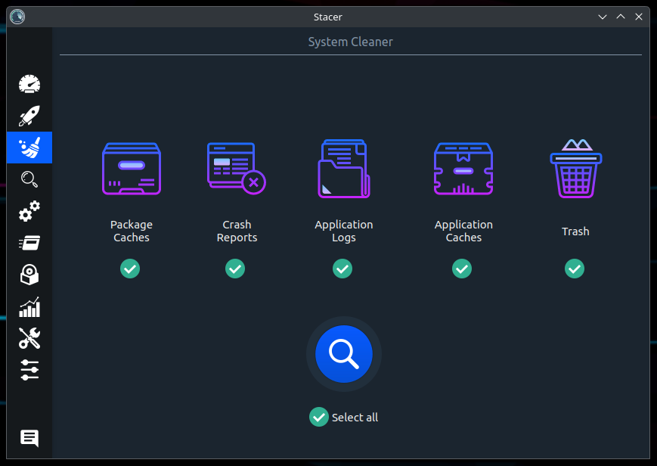Image resolution: width=657 pixels, height=466 pixels.
Task: Select the System Cleaner broom icon
Action: (29, 148)
